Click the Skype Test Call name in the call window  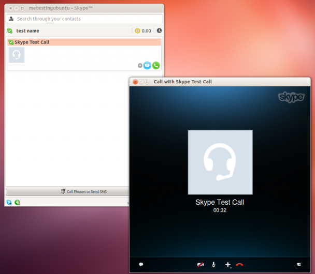(220, 202)
